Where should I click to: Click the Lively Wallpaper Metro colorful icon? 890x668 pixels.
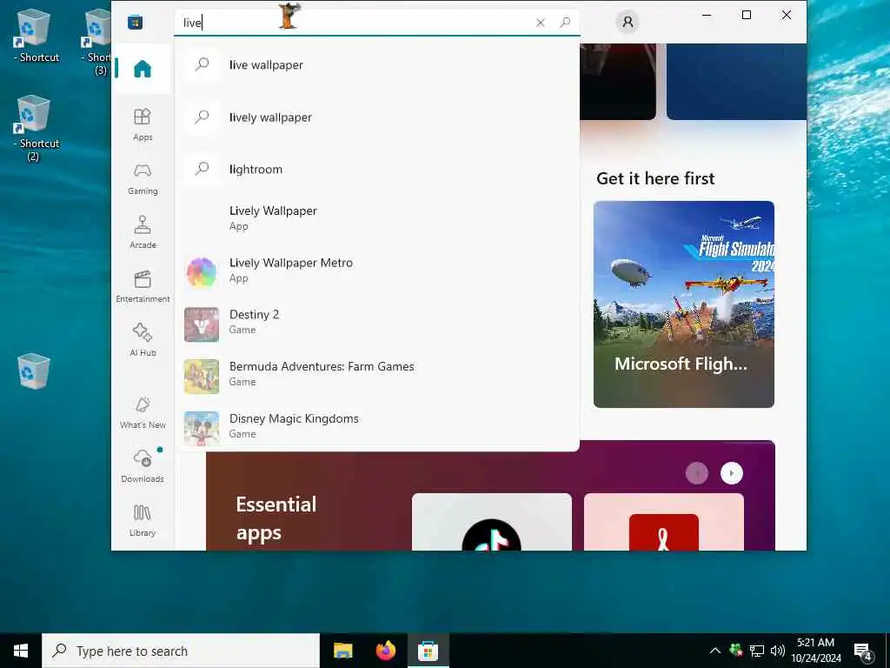[x=202, y=272]
